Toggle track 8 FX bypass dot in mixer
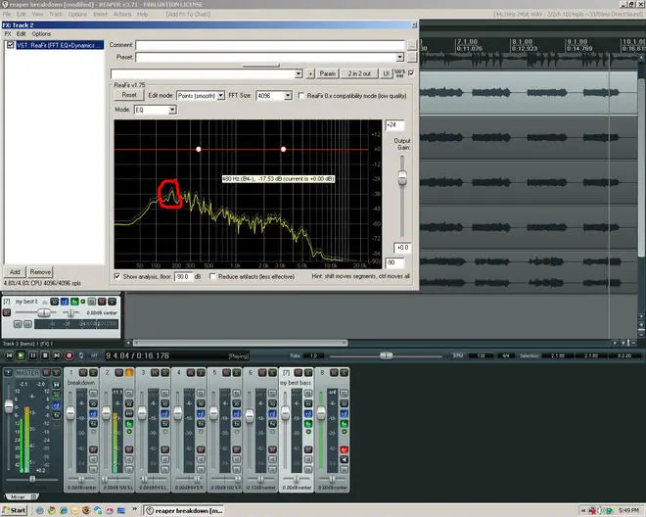The height and width of the screenshot is (517, 646). click(x=344, y=432)
